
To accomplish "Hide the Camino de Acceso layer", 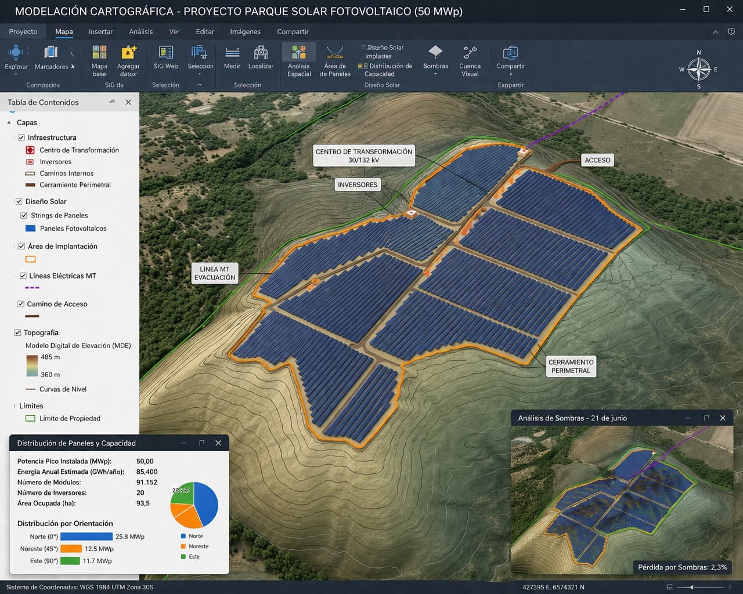I will [x=21, y=303].
